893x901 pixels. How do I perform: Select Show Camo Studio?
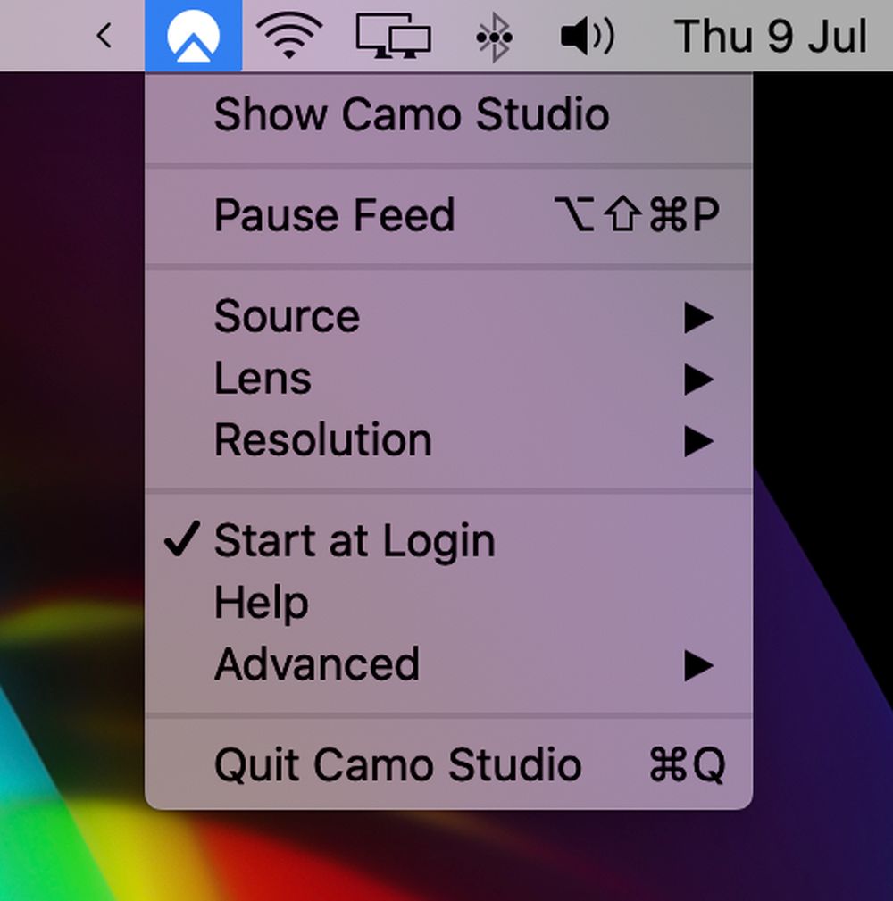(x=449, y=114)
